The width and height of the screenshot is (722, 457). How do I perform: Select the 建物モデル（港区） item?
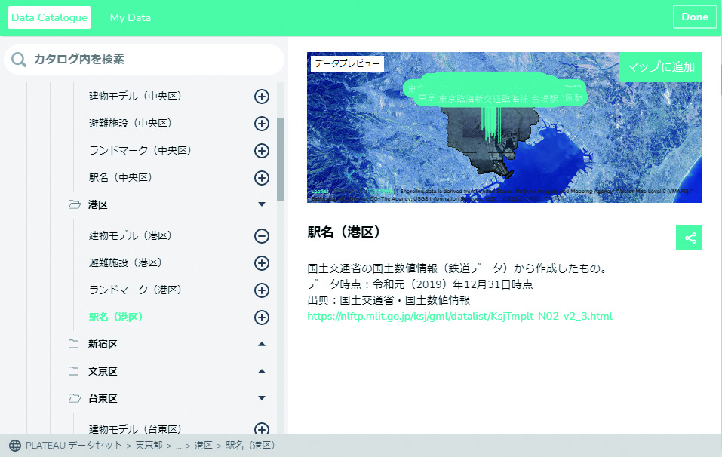[131, 235]
